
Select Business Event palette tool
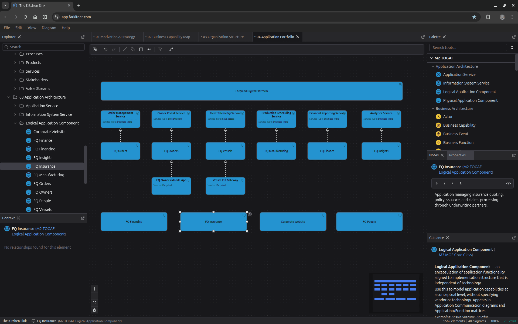coord(456,134)
